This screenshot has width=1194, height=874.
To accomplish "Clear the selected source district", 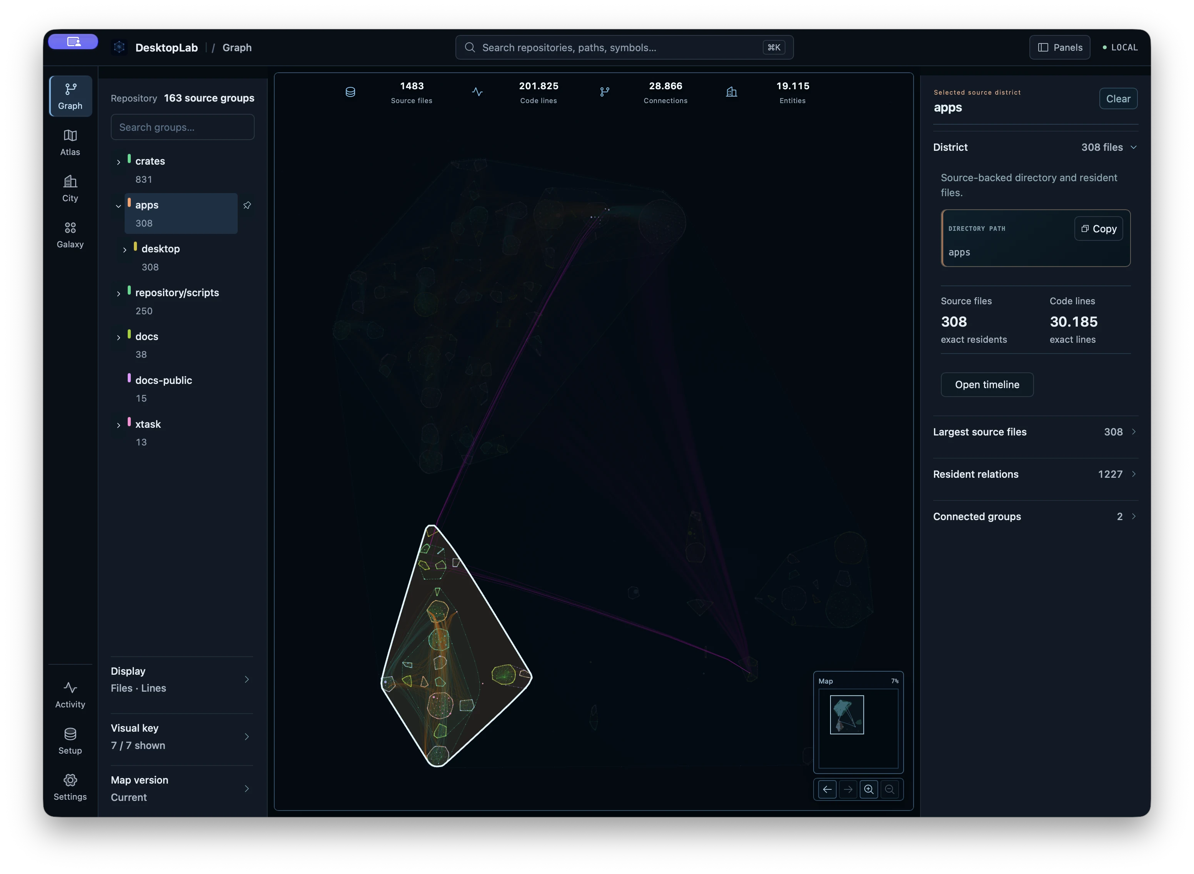I will tap(1118, 99).
